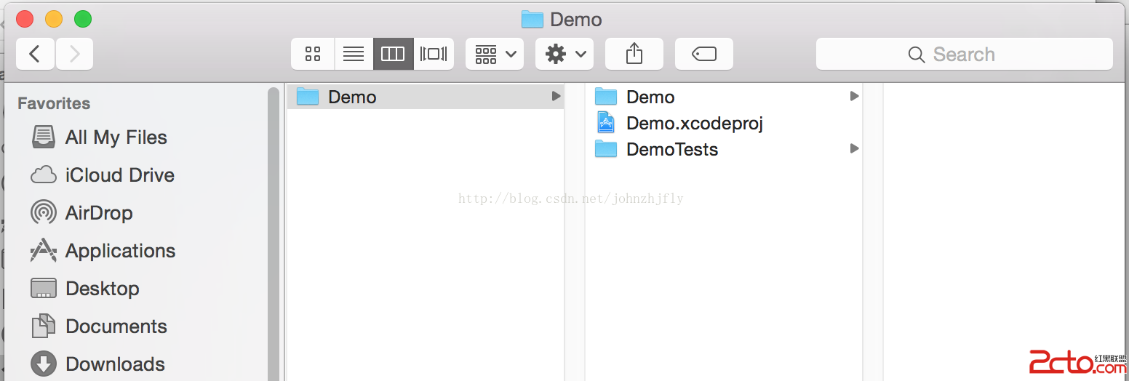The image size is (1129, 381).
Task: Expand arrow next to DemoTests folder
Action: click(854, 148)
